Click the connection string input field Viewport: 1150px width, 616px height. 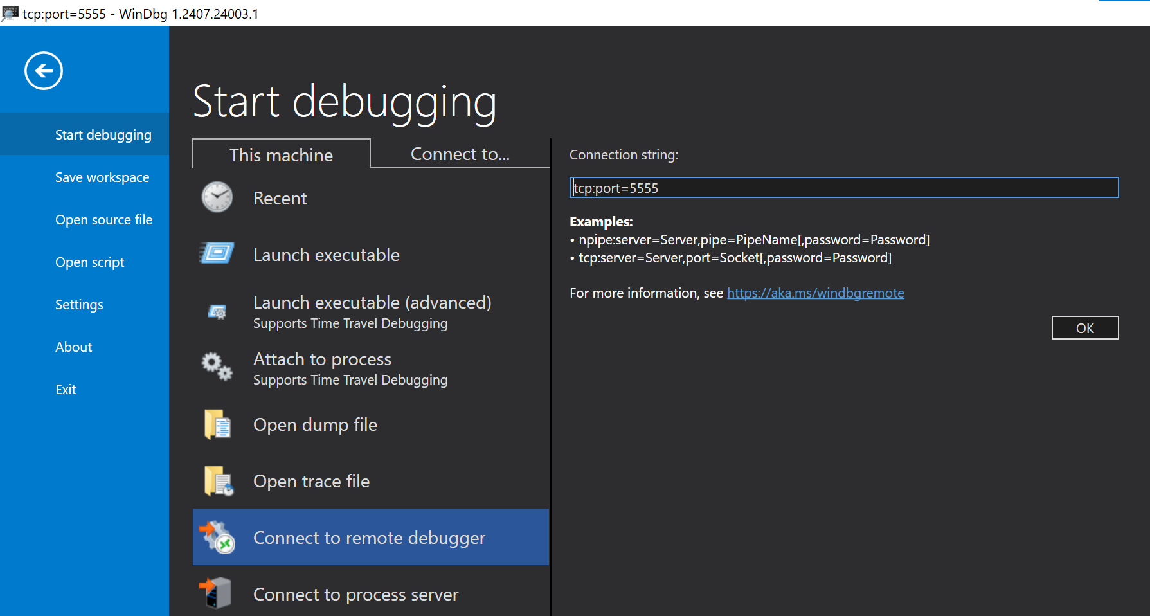point(844,188)
